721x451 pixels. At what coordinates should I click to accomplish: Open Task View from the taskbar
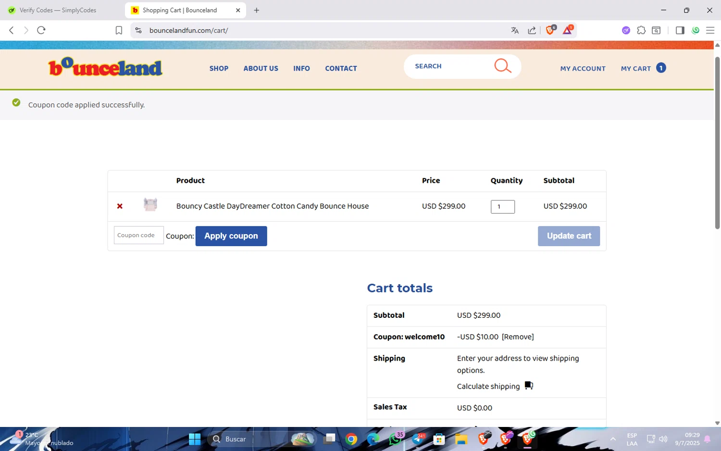pyautogui.click(x=329, y=439)
